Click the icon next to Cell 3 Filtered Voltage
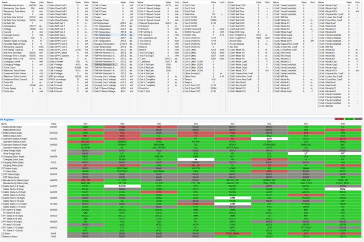Viewport: 364px width, 242px height. [138, 5]
